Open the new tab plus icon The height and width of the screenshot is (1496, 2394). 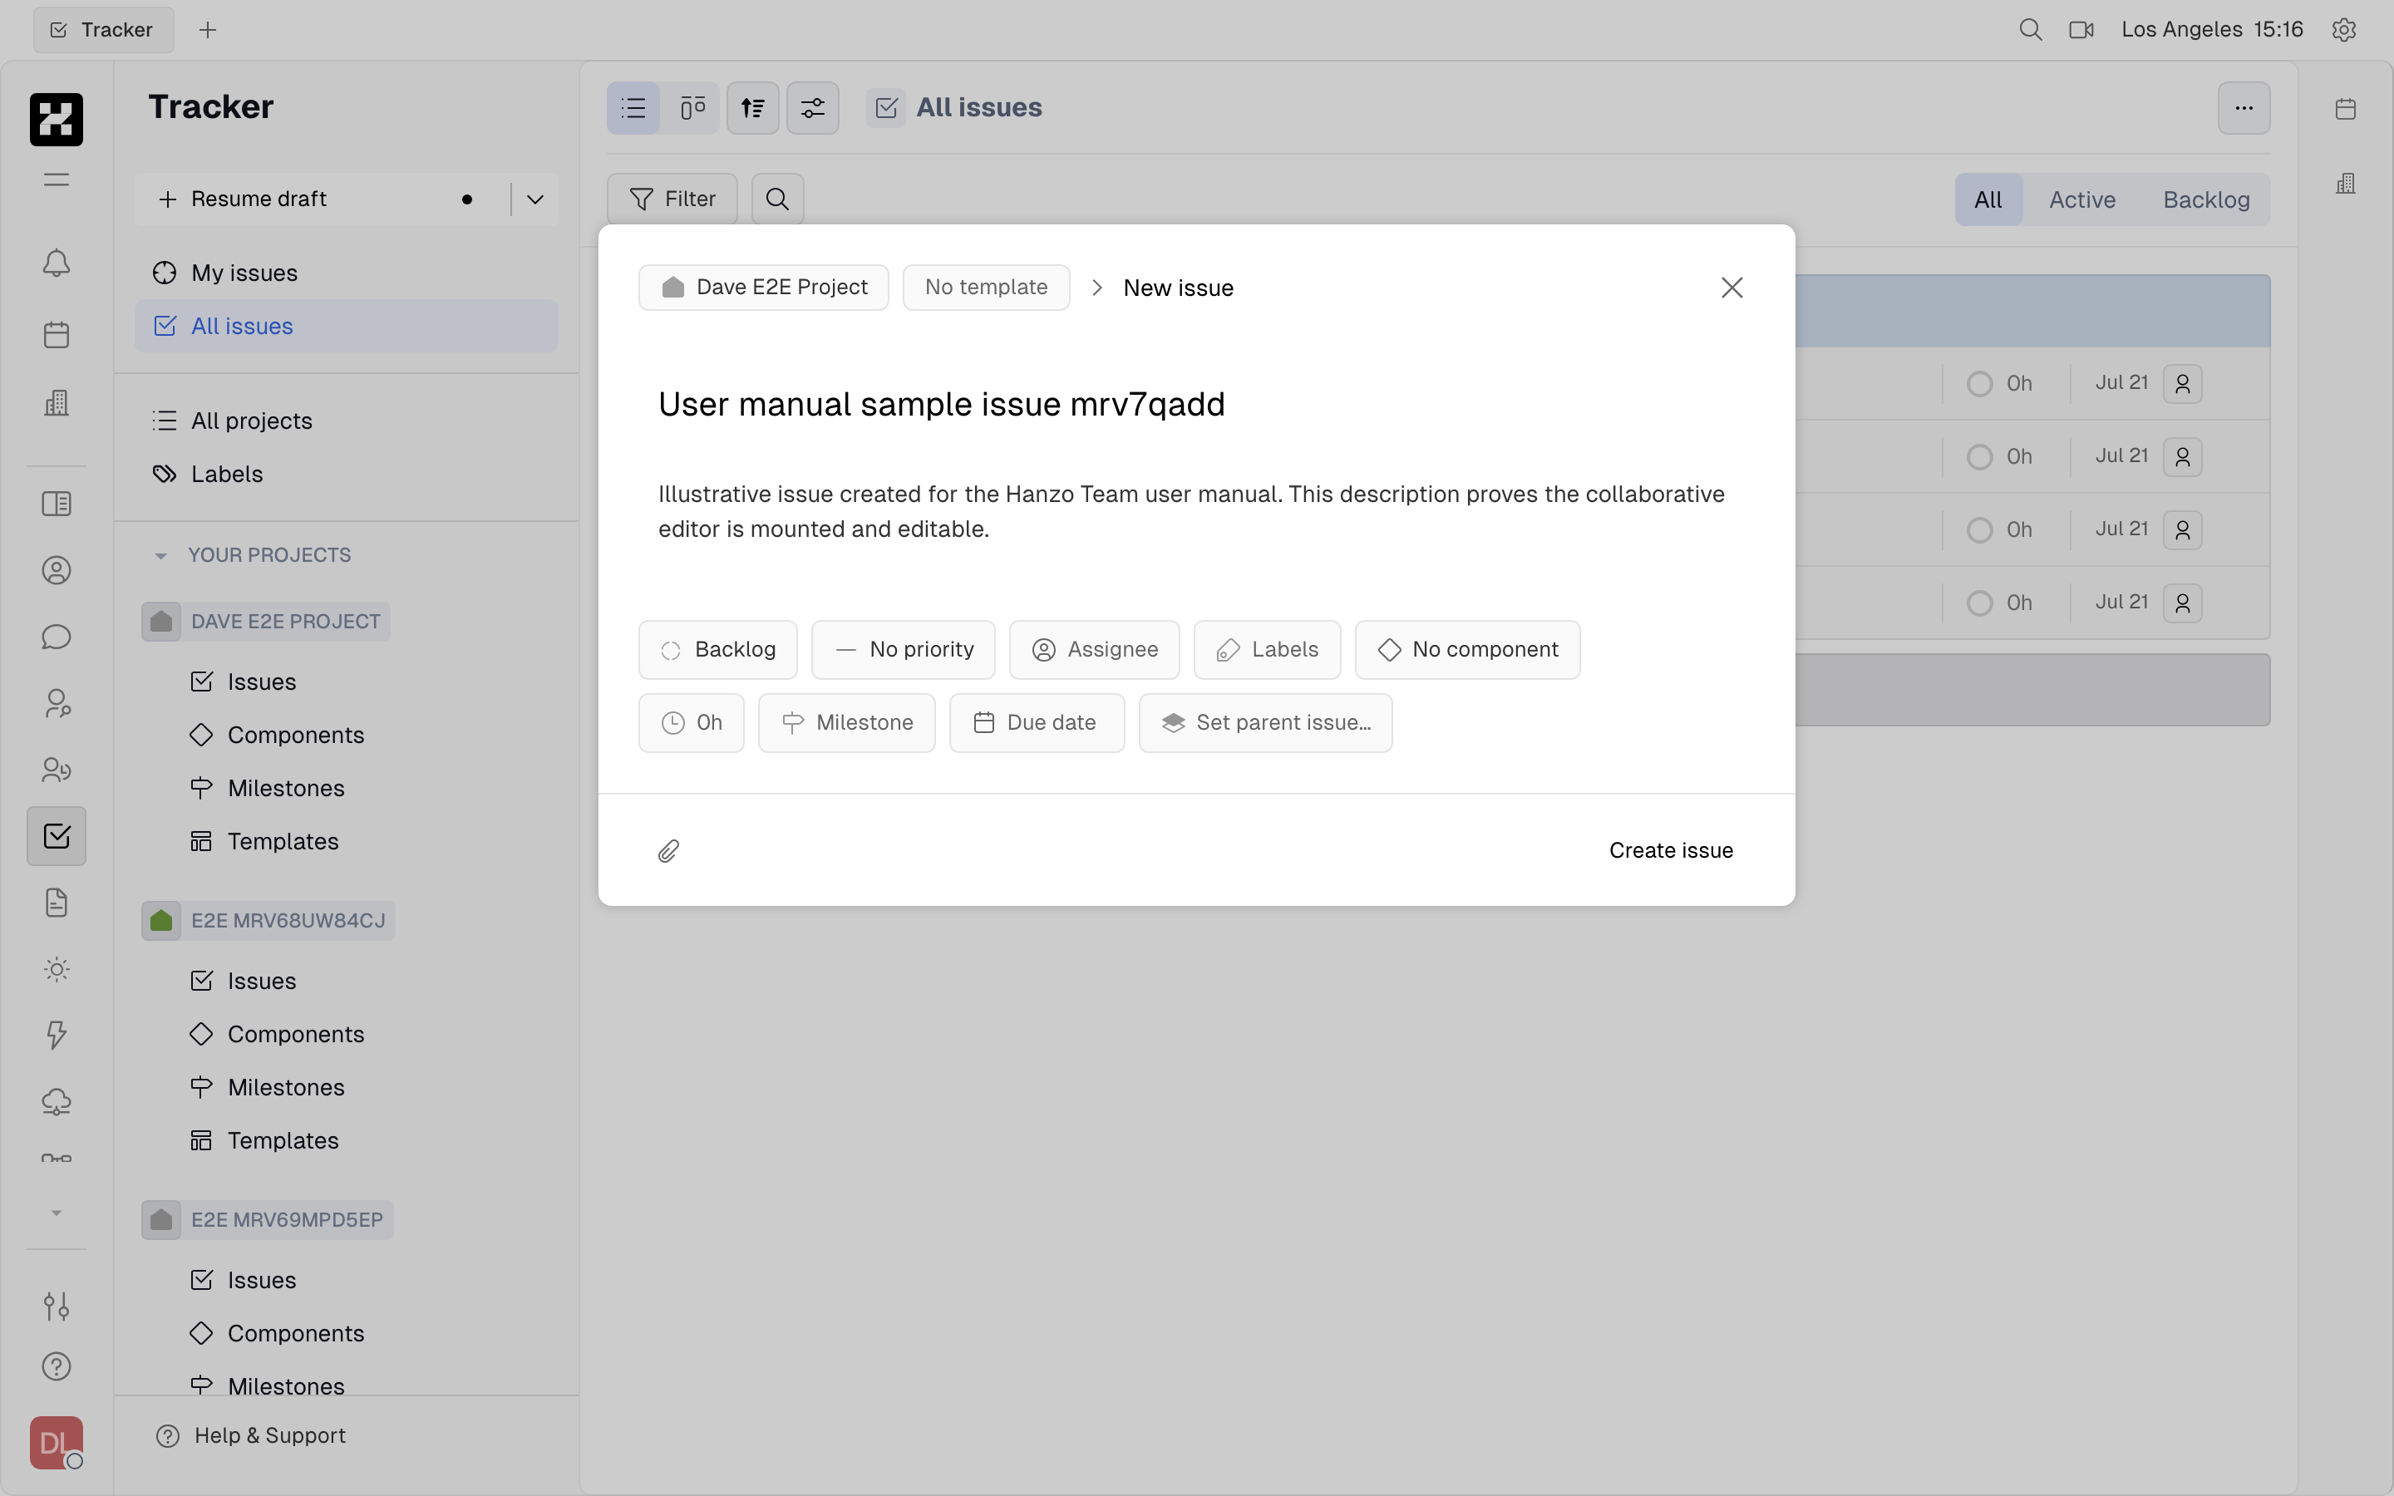[x=208, y=30]
